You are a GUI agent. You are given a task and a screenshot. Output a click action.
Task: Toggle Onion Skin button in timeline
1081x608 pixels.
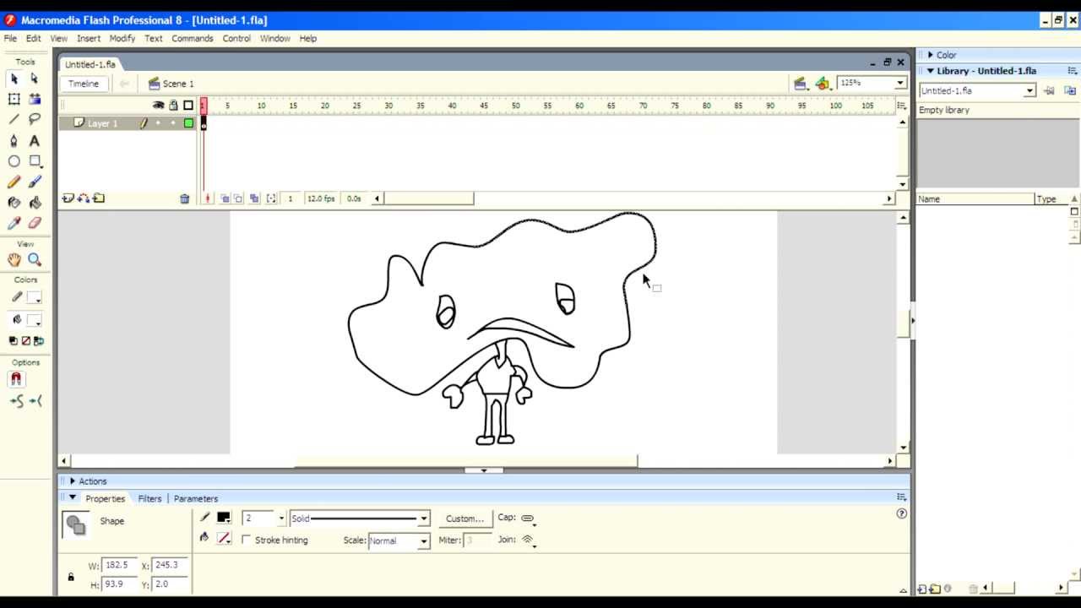tap(225, 198)
